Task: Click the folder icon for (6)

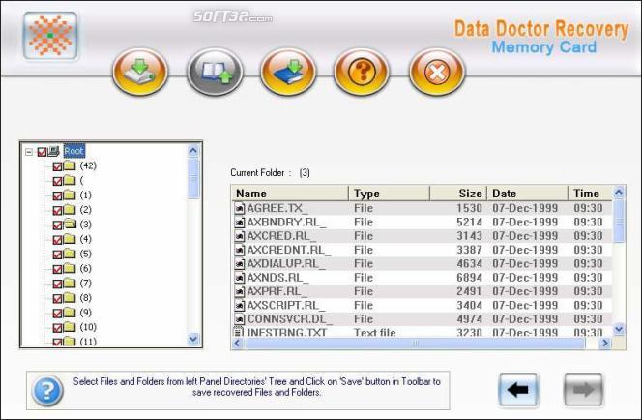Action: [x=70, y=268]
